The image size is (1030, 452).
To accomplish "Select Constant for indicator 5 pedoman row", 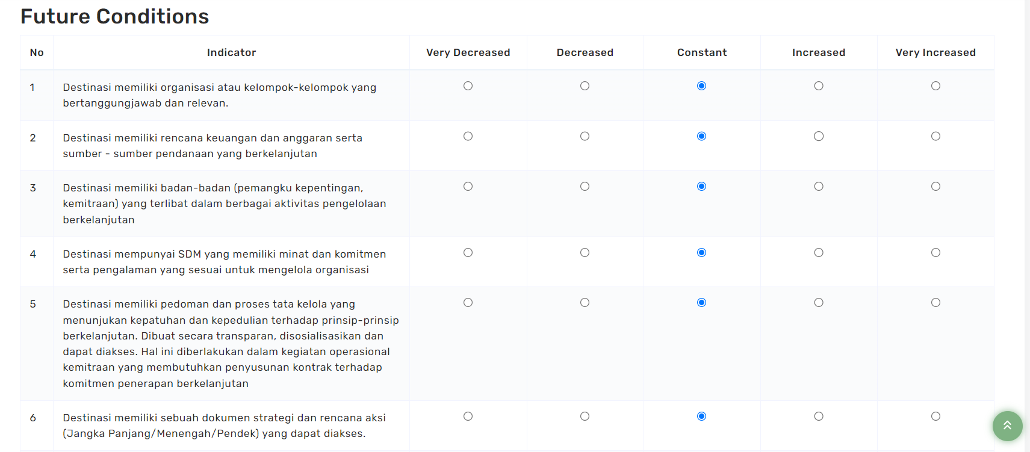I will [701, 303].
